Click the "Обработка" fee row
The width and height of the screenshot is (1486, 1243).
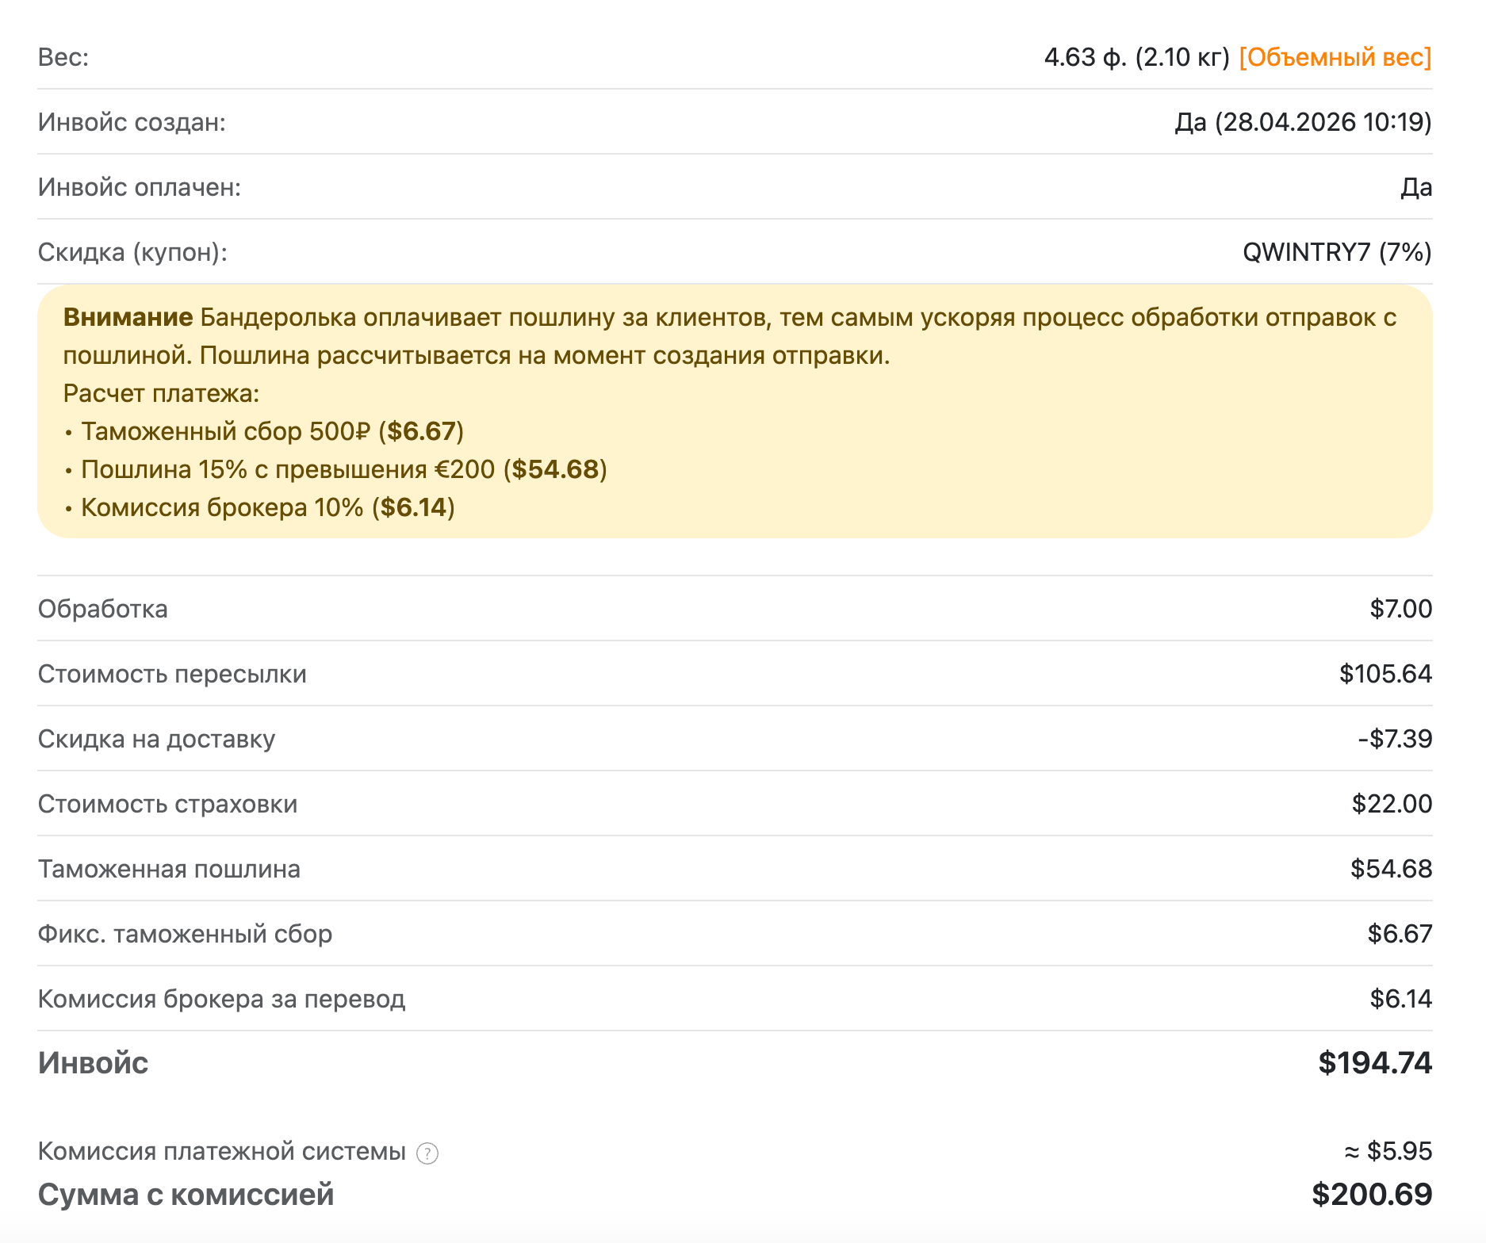coord(105,609)
